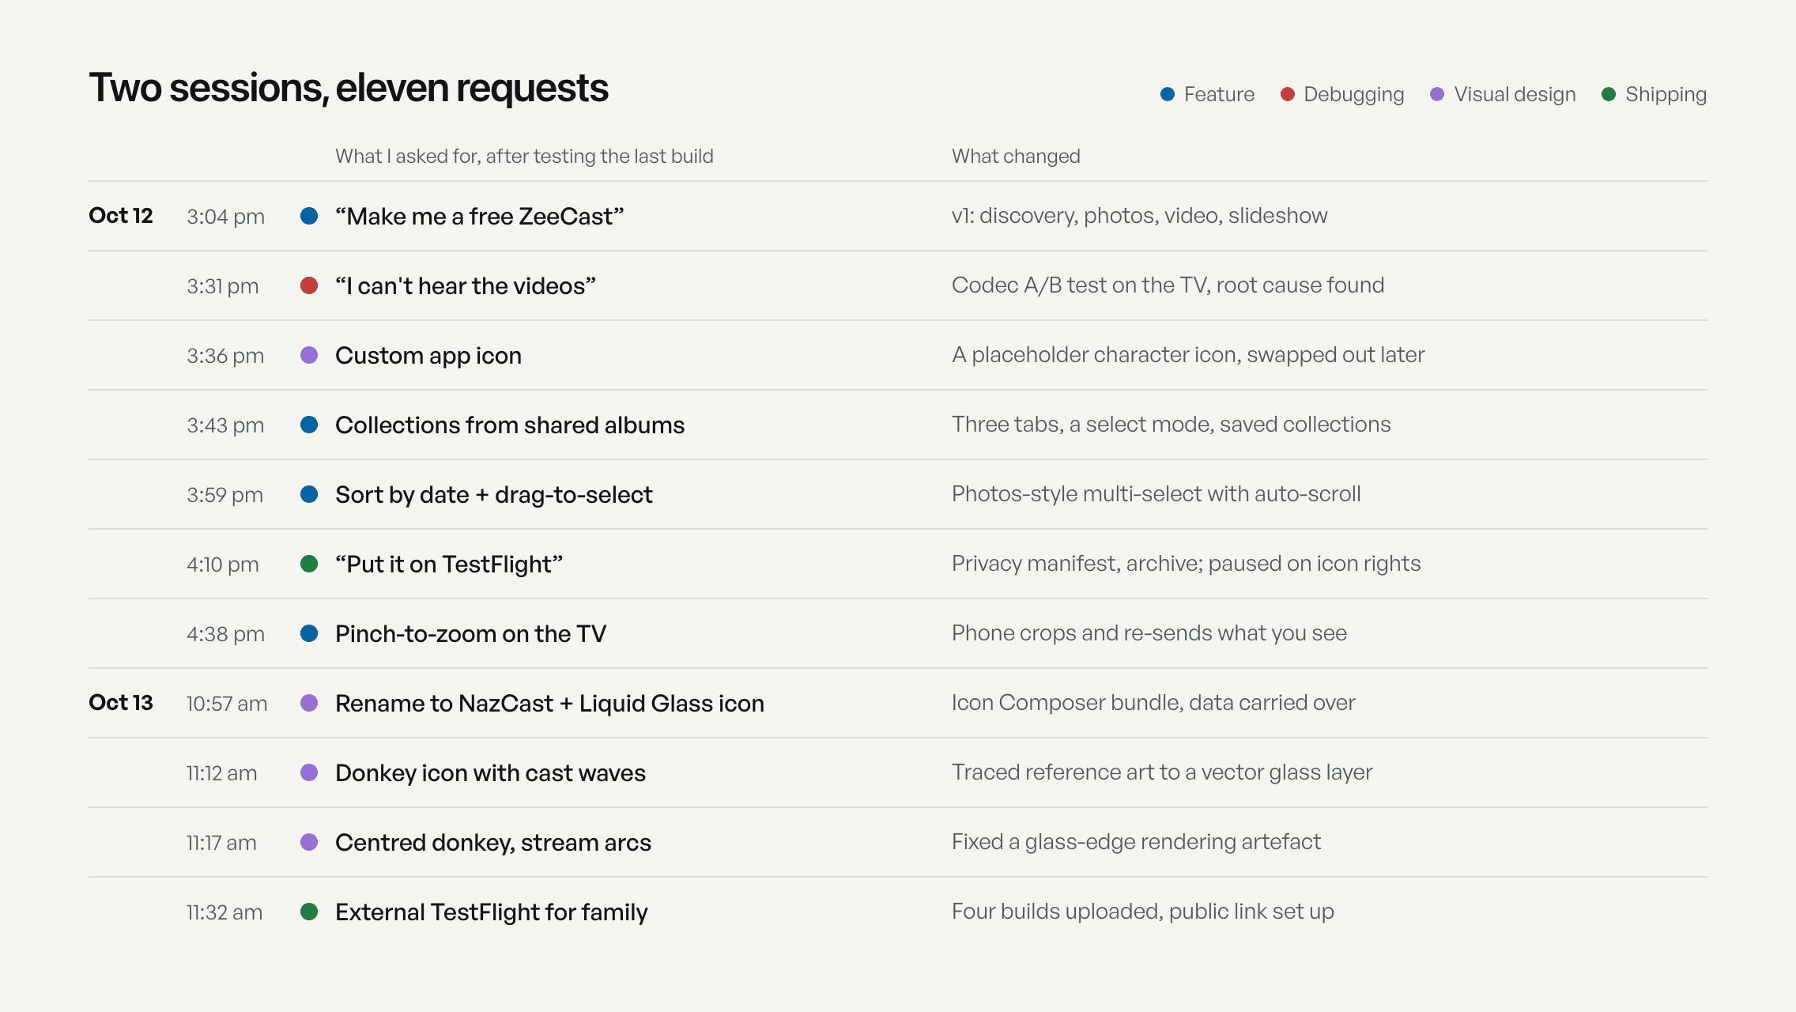Click the red dot beside "I can't hear the videos"
The height and width of the screenshot is (1012, 1796).
pos(309,285)
